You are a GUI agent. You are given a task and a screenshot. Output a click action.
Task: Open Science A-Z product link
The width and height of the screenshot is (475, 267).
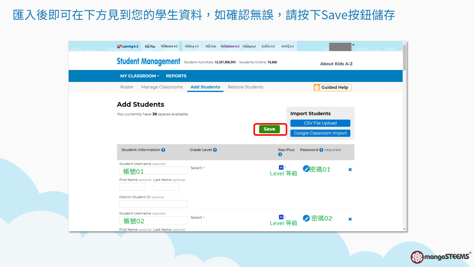coord(268,46)
